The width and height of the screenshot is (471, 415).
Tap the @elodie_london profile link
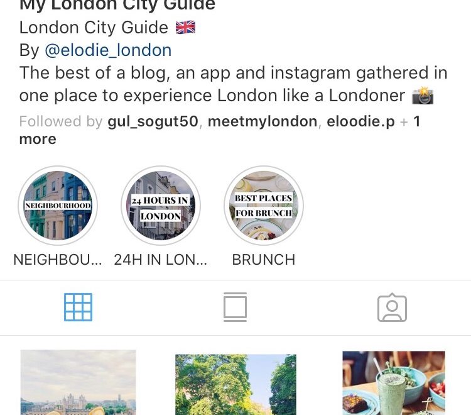[x=108, y=50]
